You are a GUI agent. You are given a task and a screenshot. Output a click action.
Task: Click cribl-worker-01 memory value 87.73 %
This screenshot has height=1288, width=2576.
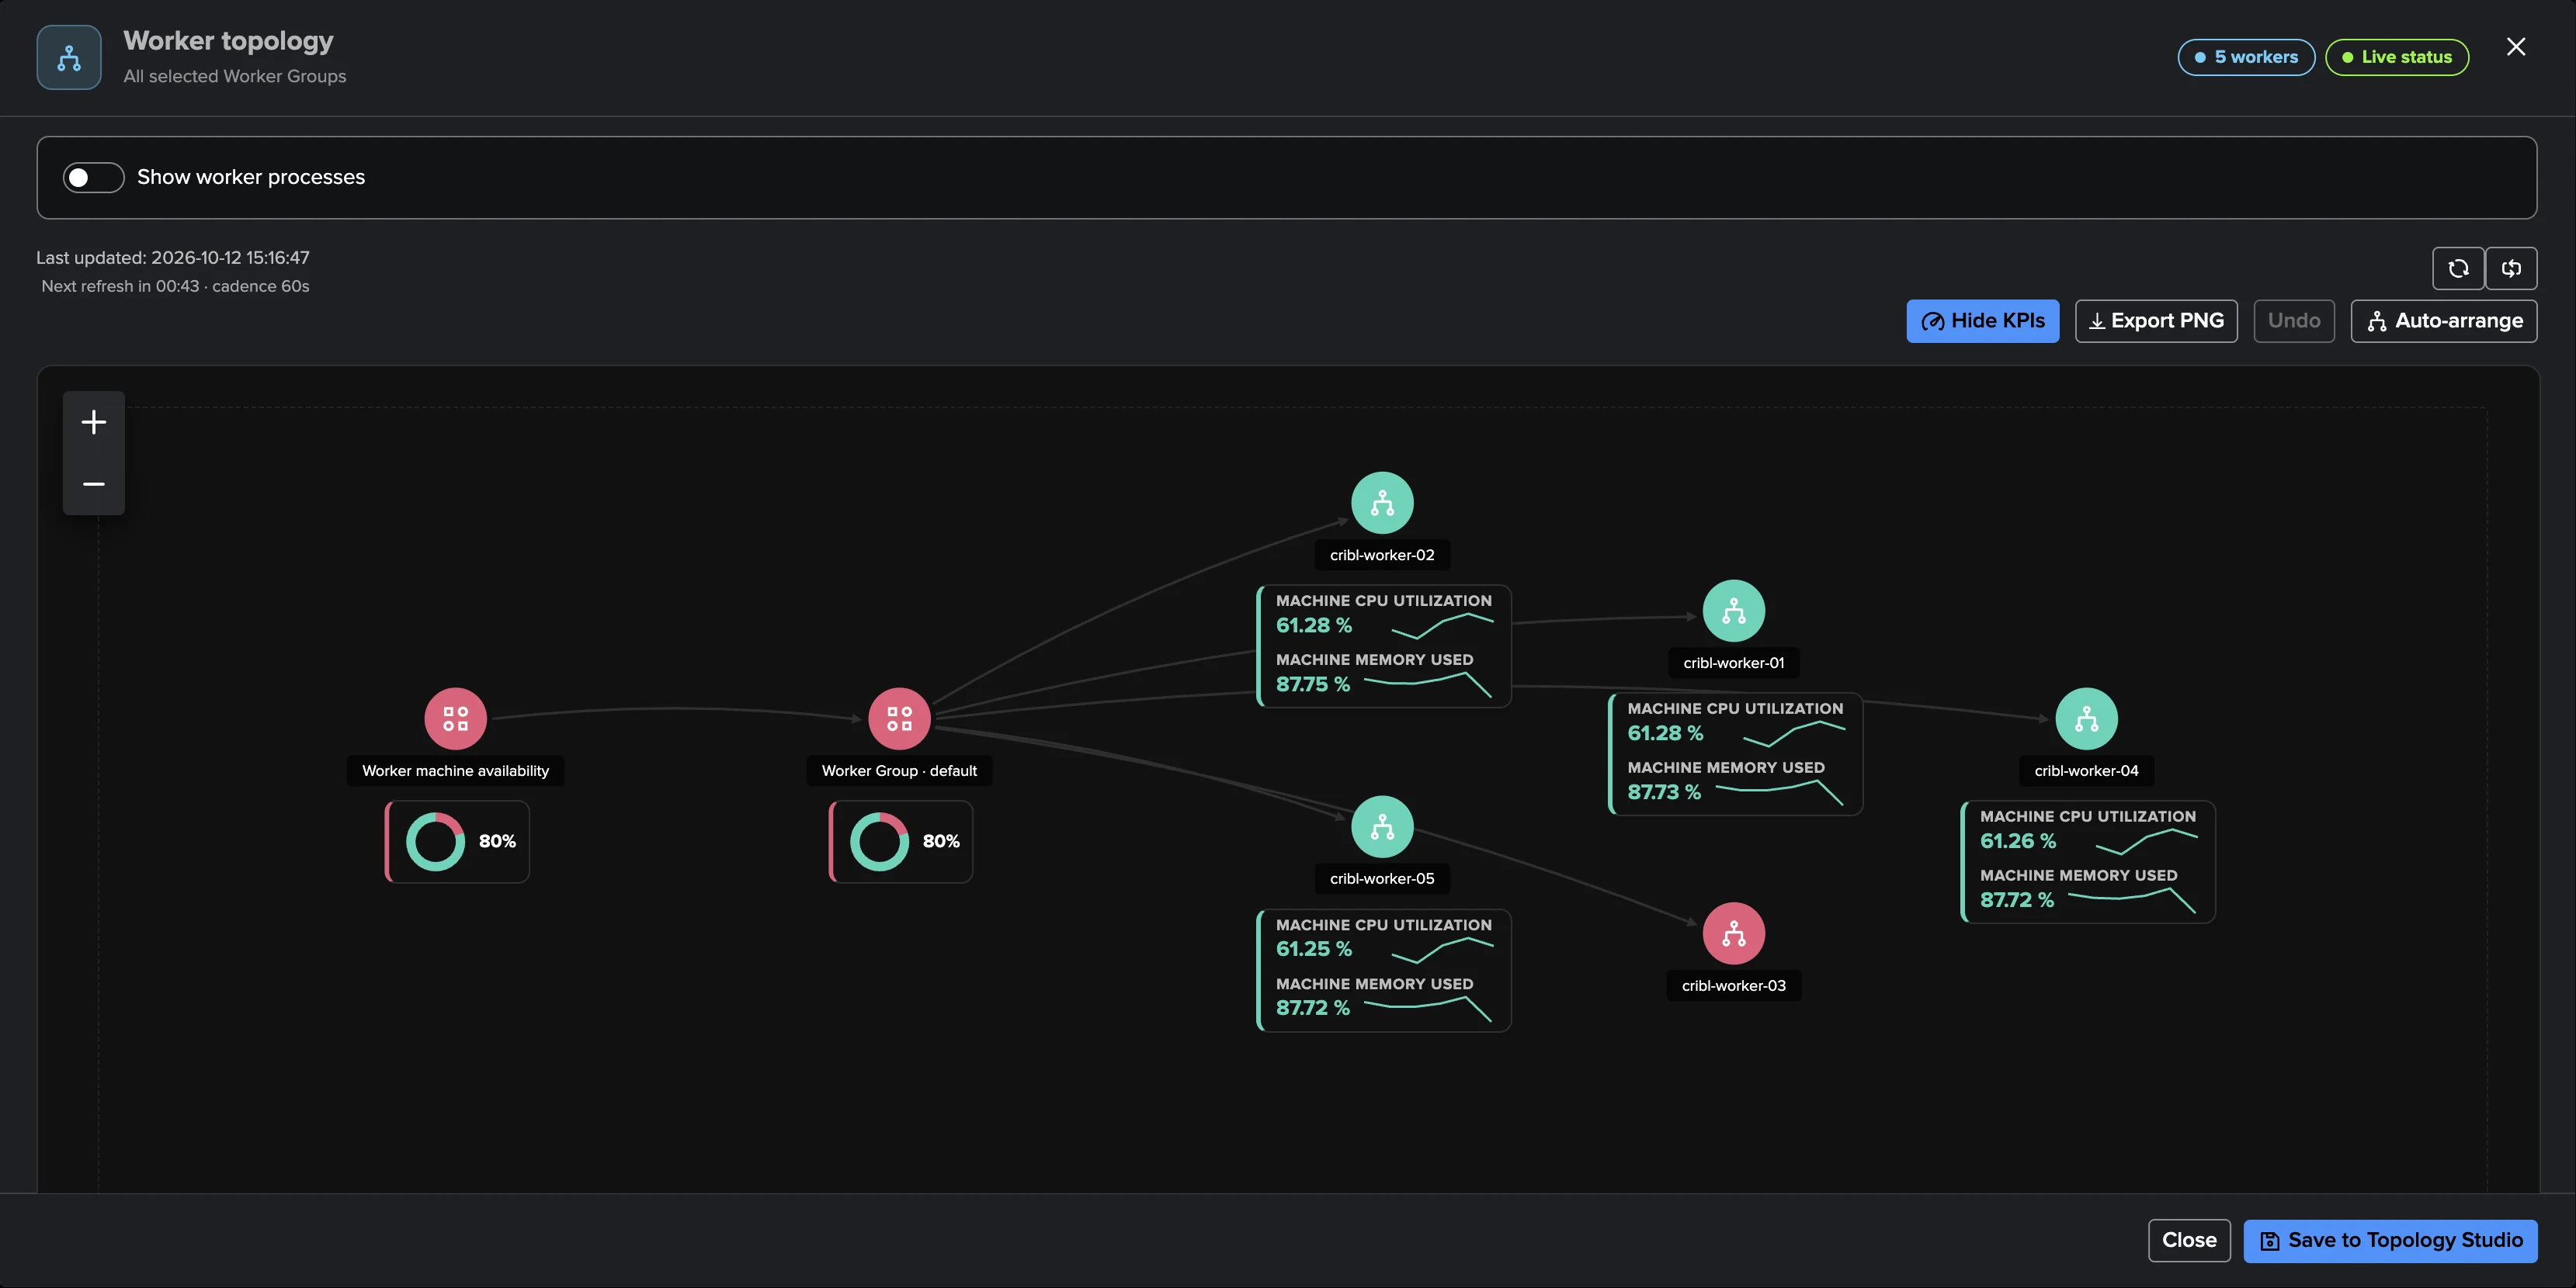[x=1664, y=792]
